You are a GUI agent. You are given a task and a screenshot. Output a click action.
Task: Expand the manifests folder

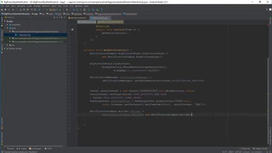(7, 25)
